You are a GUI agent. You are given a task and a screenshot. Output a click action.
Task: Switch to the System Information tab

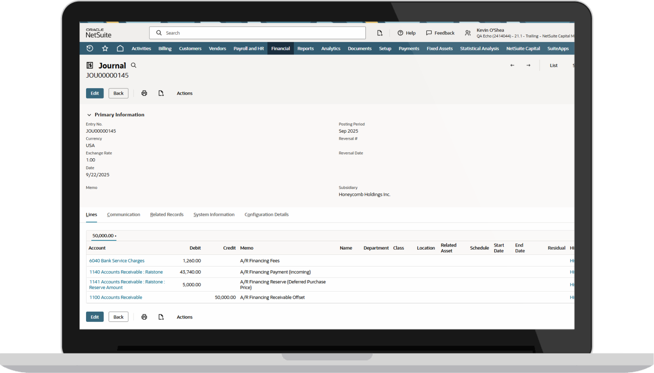pos(214,214)
